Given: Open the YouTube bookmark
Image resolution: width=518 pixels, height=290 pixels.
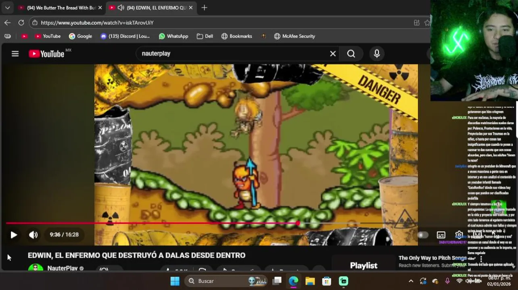Looking at the screenshot, I should click(48, 36).
